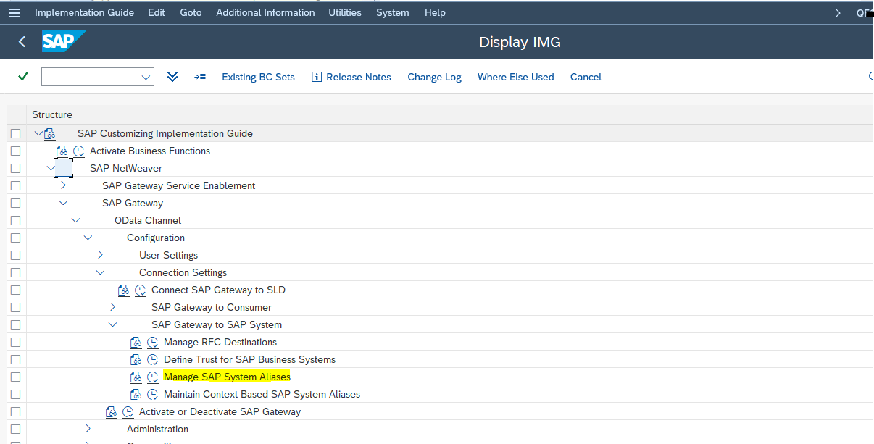This screenshot has width=874, height=444.
Task: Expand SAP Gateway Service Enablement node
Action: tap(63, 185)
